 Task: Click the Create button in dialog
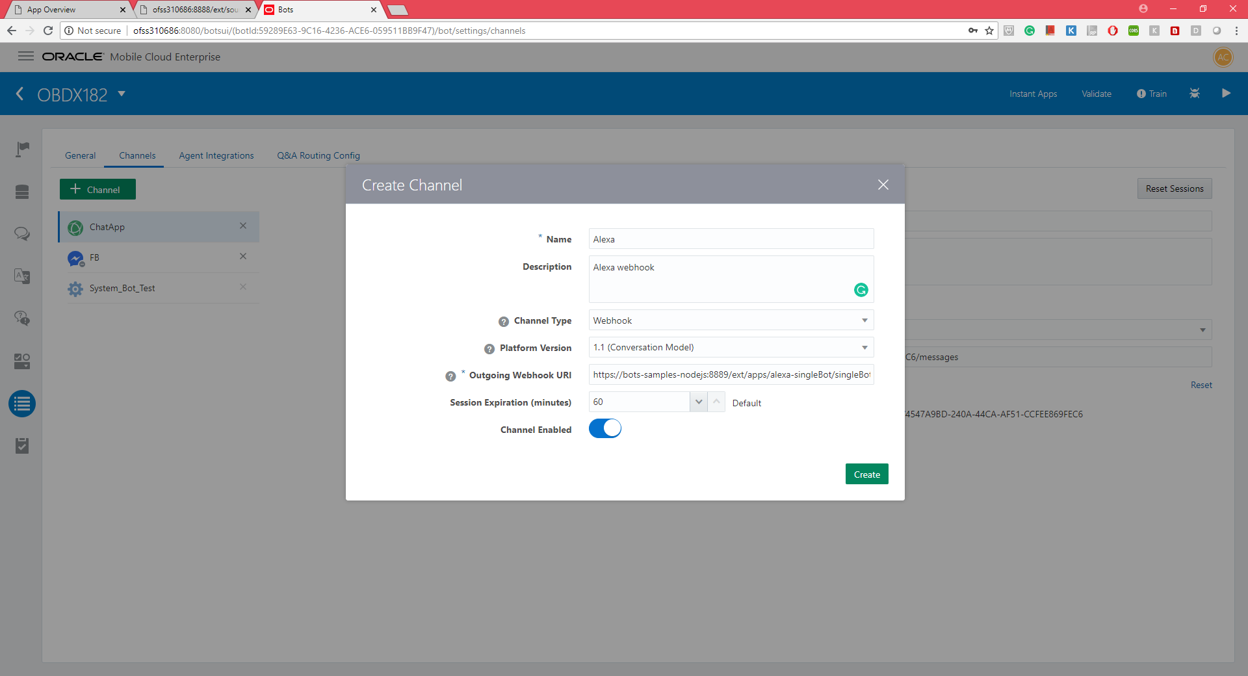tap(866, 474)
